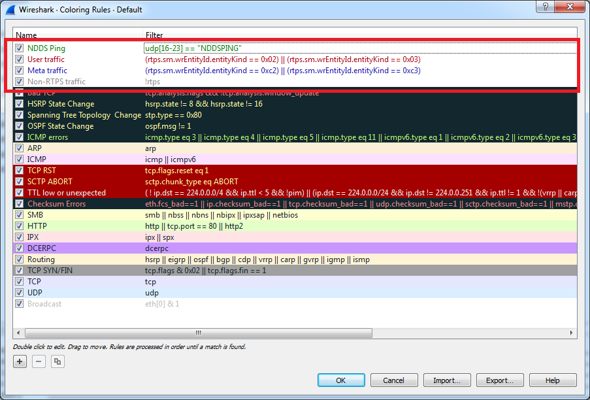Select the User traffic rule name
This screenshot has height=400, width=590.
[46, 59]
